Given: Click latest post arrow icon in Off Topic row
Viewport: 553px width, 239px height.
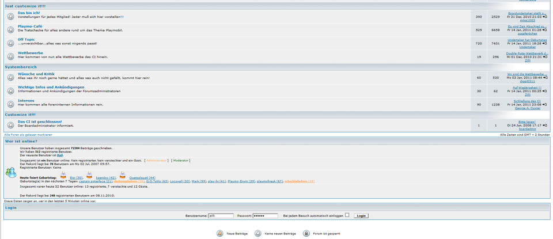Looking at the screenshot, I should 545,43.
